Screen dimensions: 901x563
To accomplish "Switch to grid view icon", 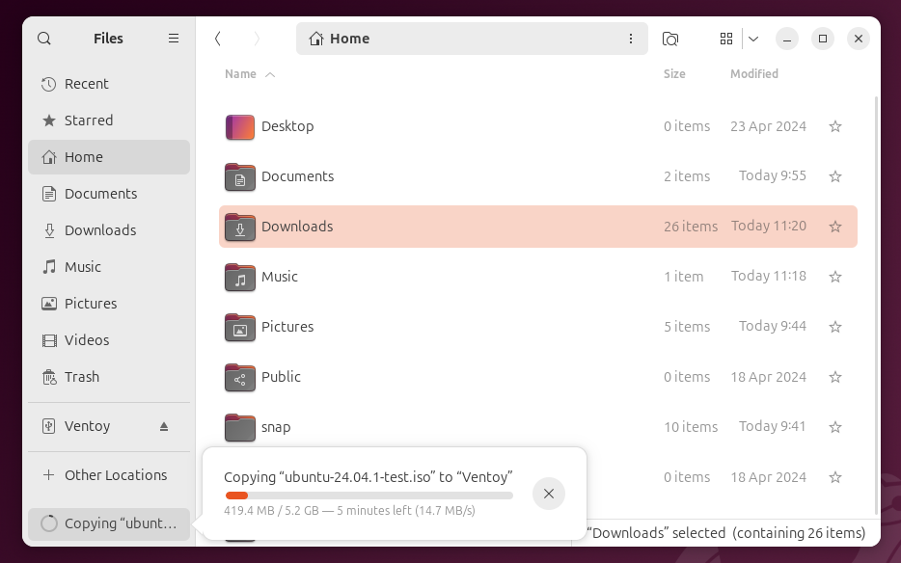I will click(x=726, y=39).
